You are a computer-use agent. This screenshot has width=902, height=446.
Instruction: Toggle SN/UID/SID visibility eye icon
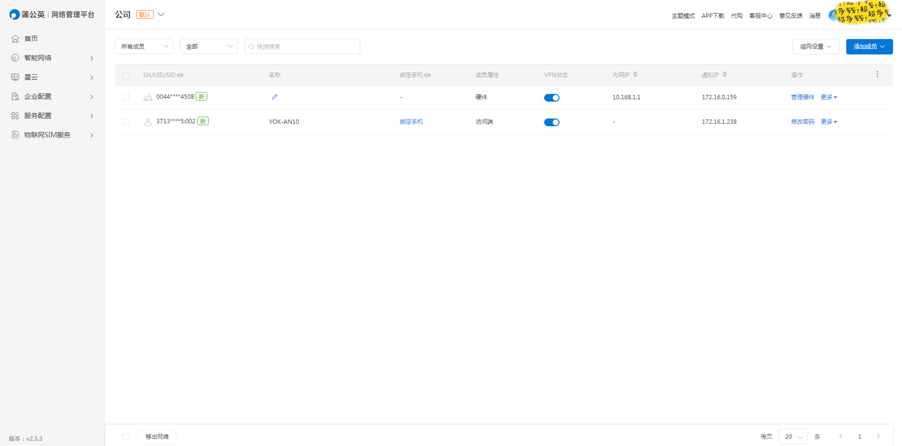point(180,75)
